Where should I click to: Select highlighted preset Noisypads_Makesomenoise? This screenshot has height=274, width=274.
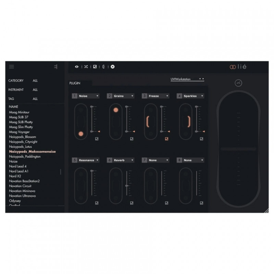pos(32,151)
